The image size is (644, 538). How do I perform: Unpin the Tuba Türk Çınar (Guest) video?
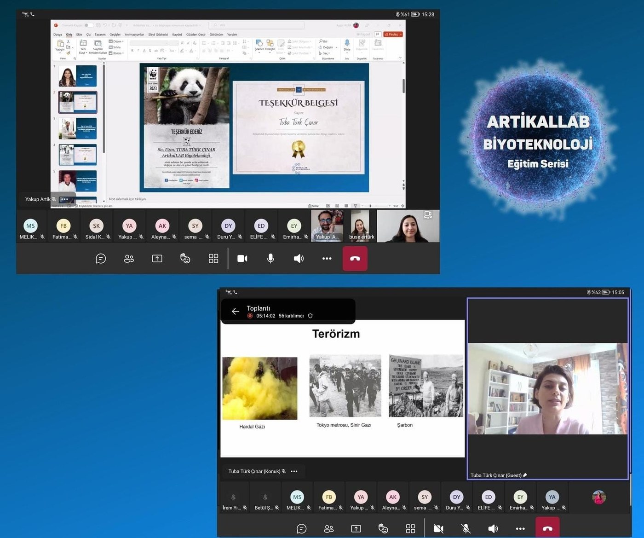pyautogui.click(x=525, y=475)
